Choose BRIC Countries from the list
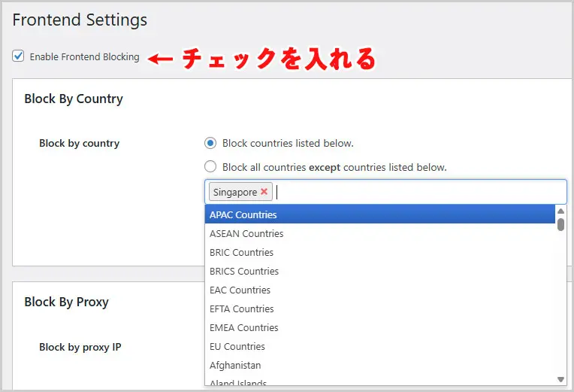 tap(380, 252)
